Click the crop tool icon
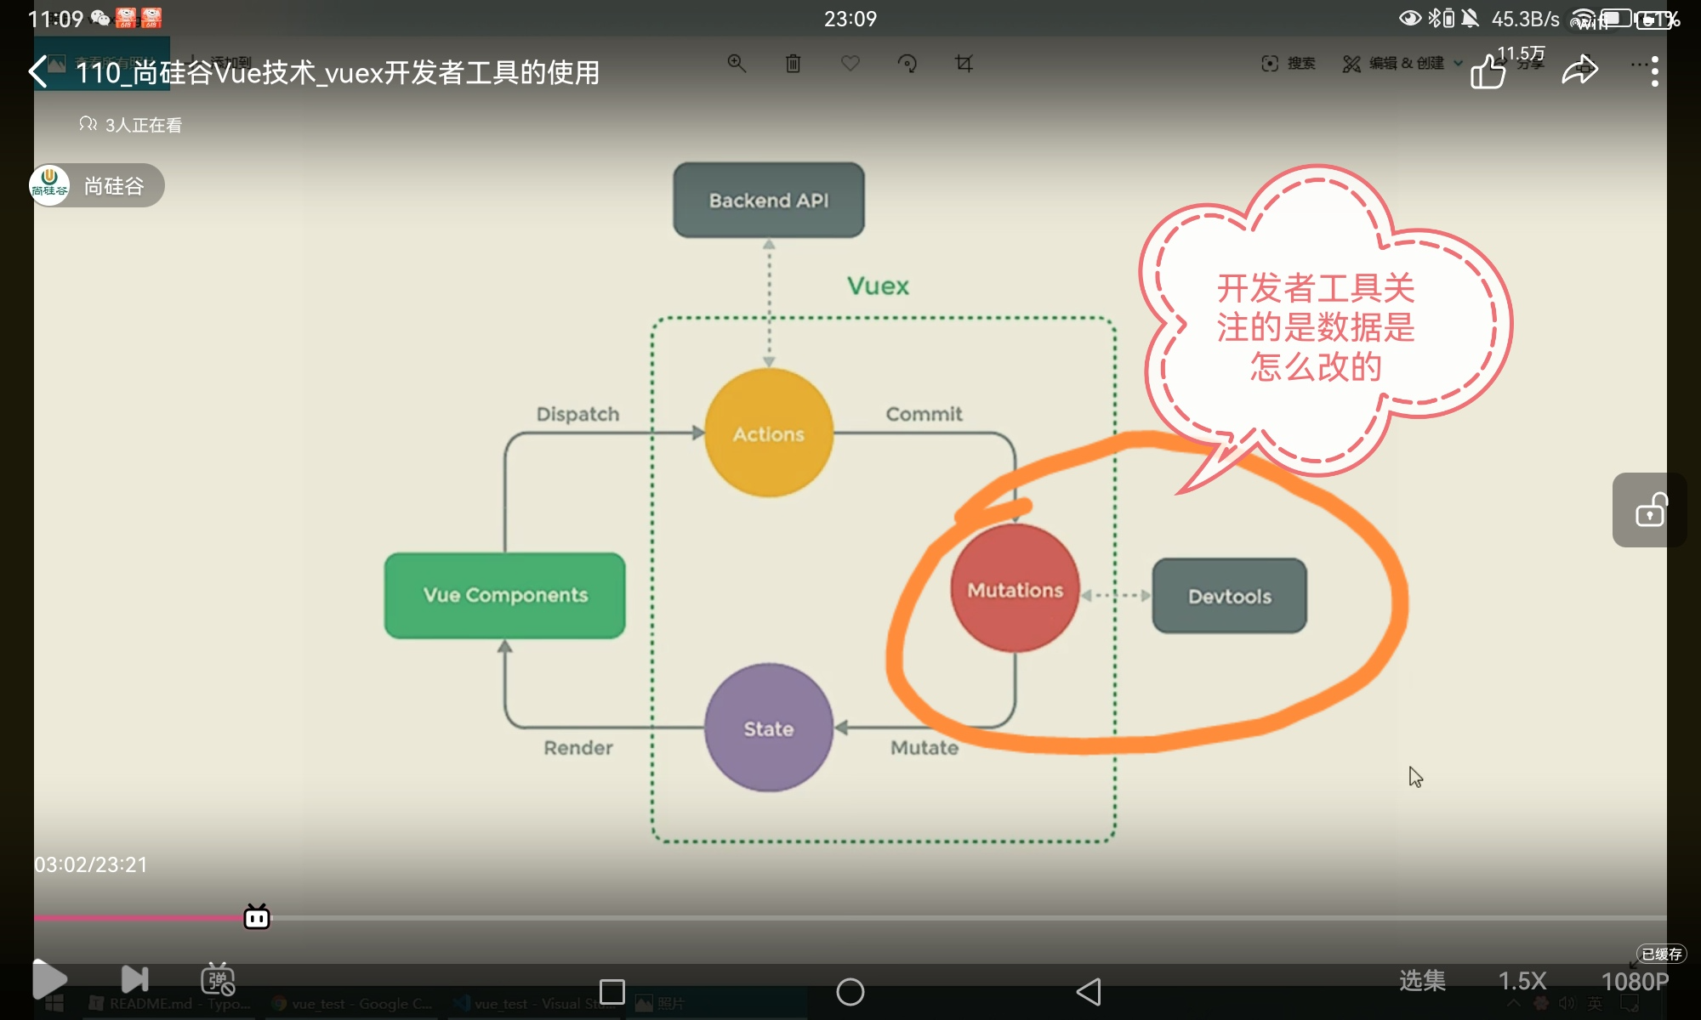The height and width of the screenshot is (1020, 1701). pyautogui.click(x=964, y=64)
